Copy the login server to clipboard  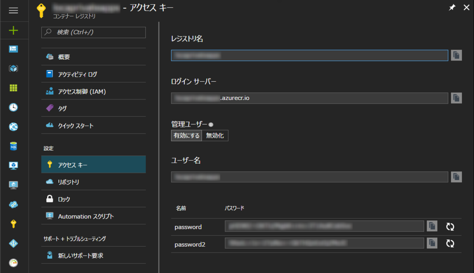(x=456, y=98)
